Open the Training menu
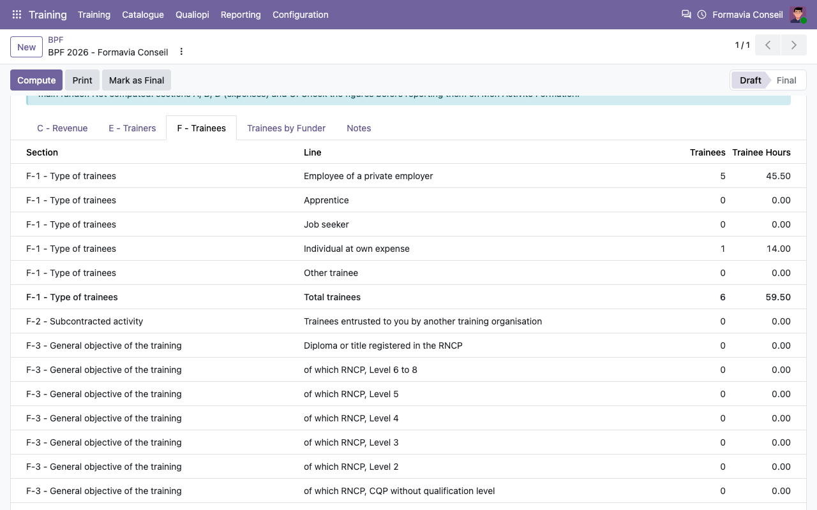 (x=94, y=15)
